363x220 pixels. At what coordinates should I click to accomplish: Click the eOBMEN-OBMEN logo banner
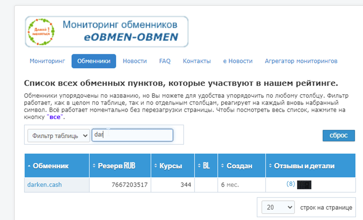click(x=107, y=32)
